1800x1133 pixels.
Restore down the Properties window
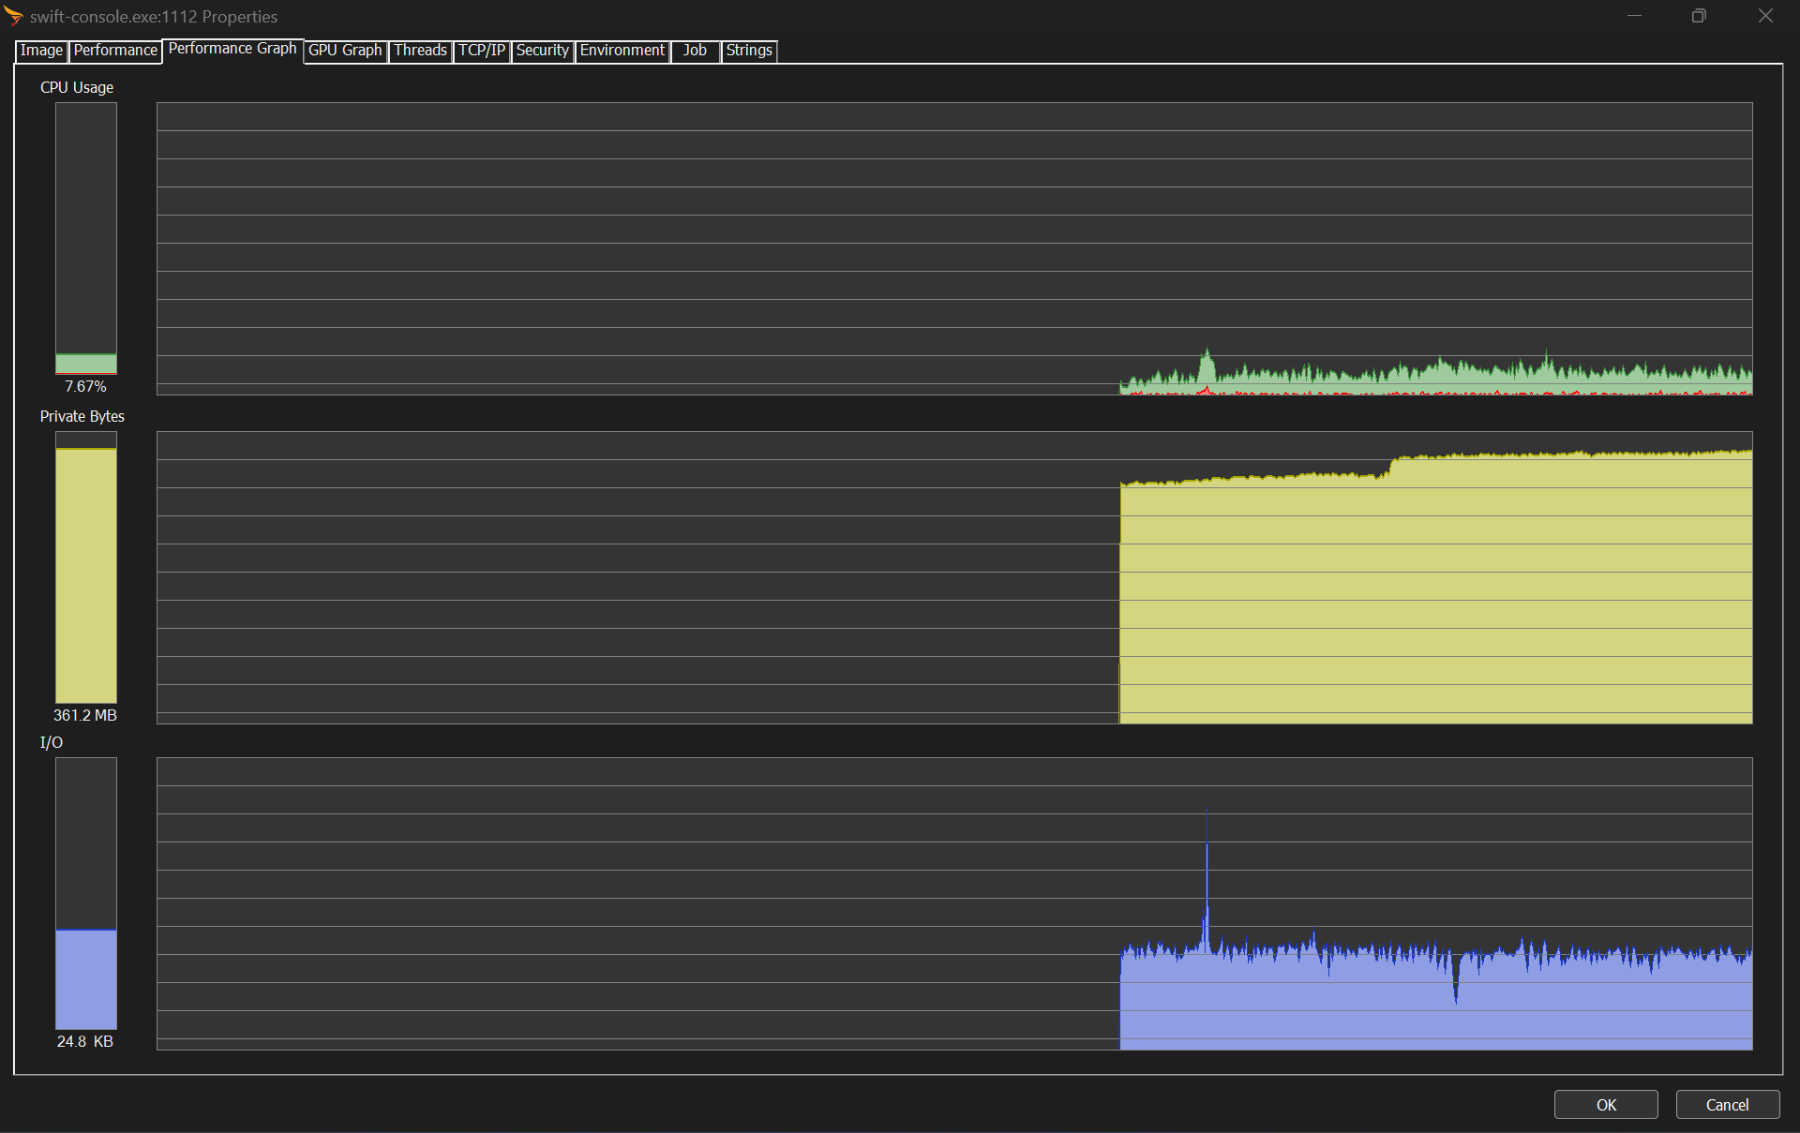(x=1698, y=16)
